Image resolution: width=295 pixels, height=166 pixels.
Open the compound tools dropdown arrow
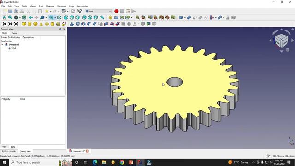(185, 18)
